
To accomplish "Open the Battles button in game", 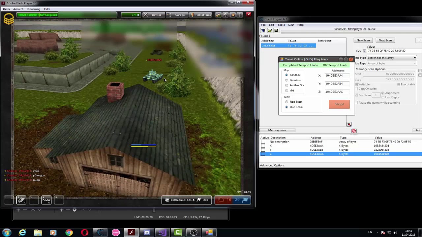I will click(x=154, y=15).
